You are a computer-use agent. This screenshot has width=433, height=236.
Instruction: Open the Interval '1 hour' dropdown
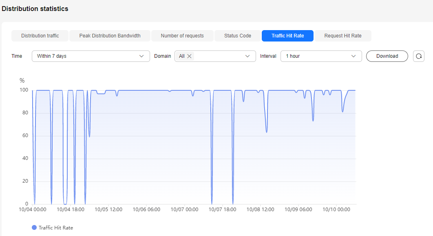click(321, 56)
